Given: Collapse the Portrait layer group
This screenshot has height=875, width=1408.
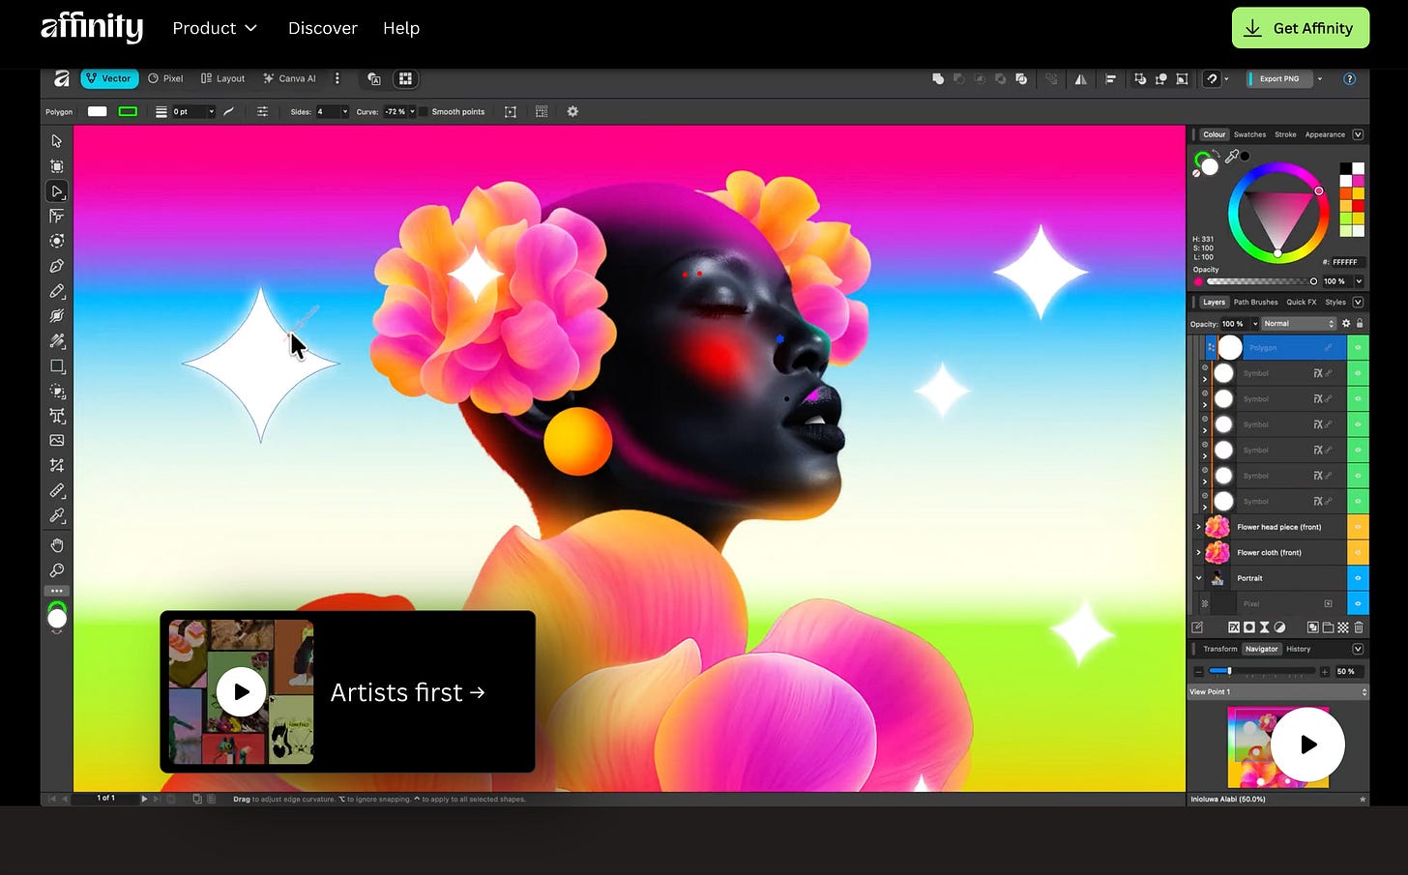Looking at the screenshot, I should (1198, 578).
